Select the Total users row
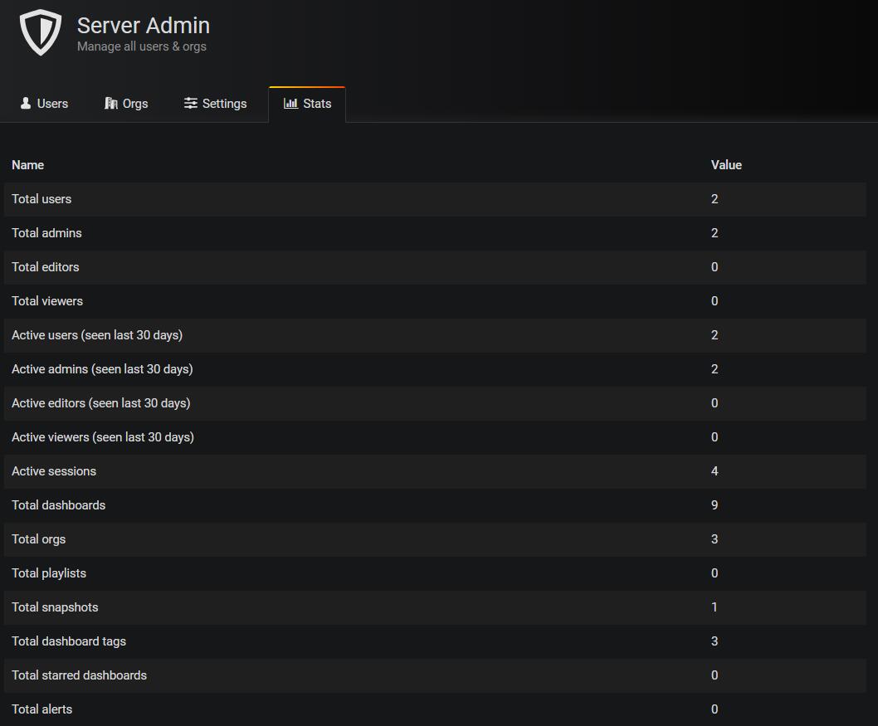Viewport: 878px width, 726px height. 41,199
